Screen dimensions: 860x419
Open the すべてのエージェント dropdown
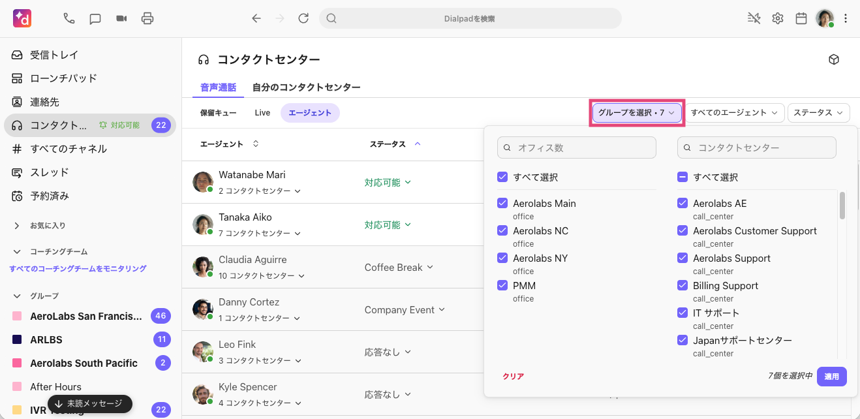coord(734,113)
